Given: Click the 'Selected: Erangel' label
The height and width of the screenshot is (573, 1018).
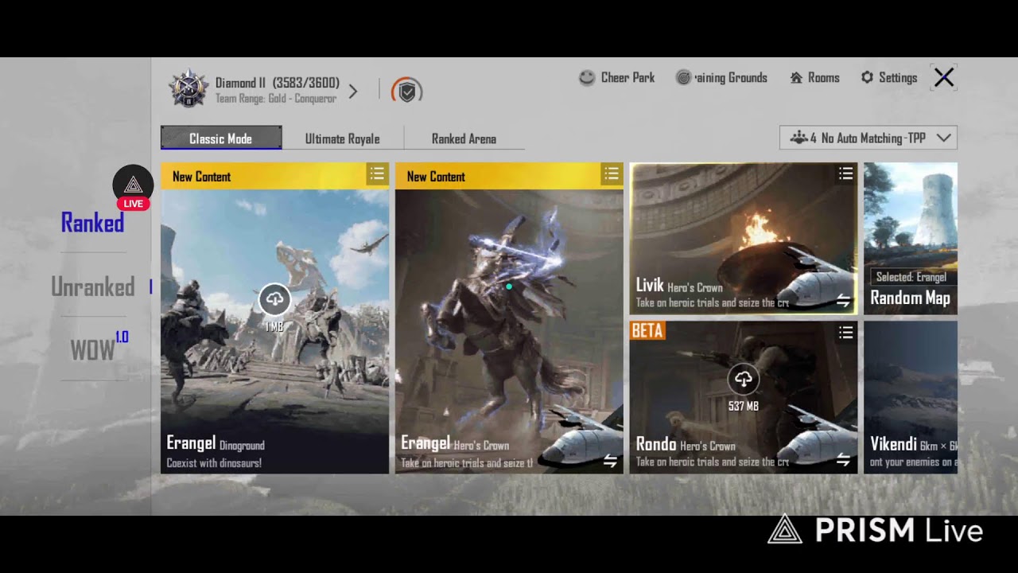Looking at the screenshot, I should coord(911,277).
